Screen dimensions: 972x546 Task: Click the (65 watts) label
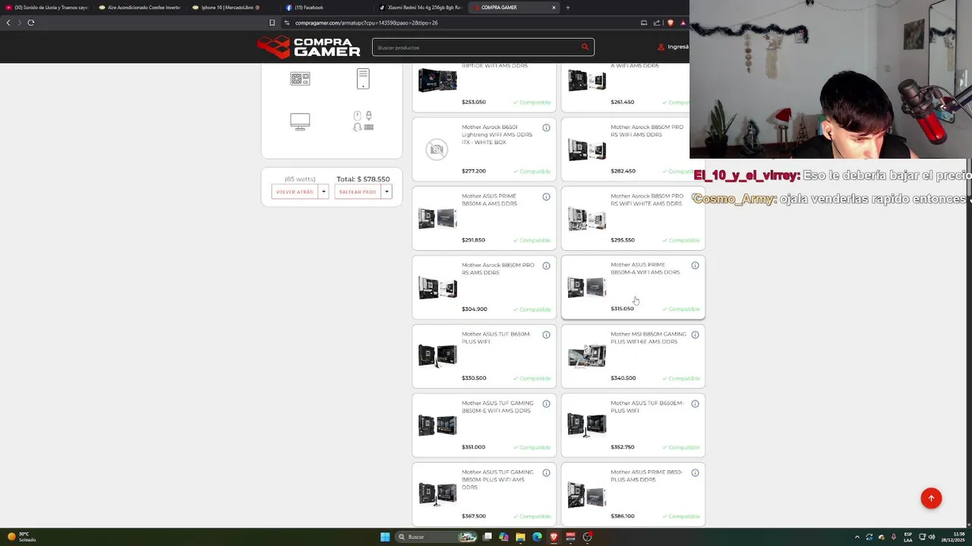300,179
